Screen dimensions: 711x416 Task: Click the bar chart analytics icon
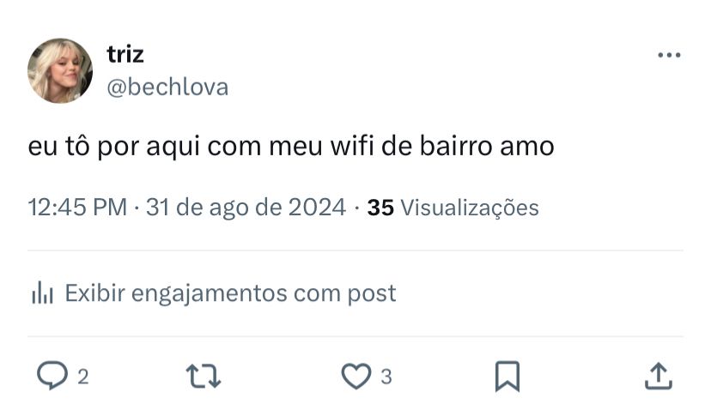(43, 292)
